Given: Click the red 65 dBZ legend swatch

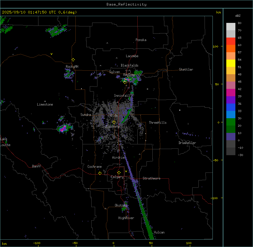Looking at the screenshot, I should (x=231, y=41).
